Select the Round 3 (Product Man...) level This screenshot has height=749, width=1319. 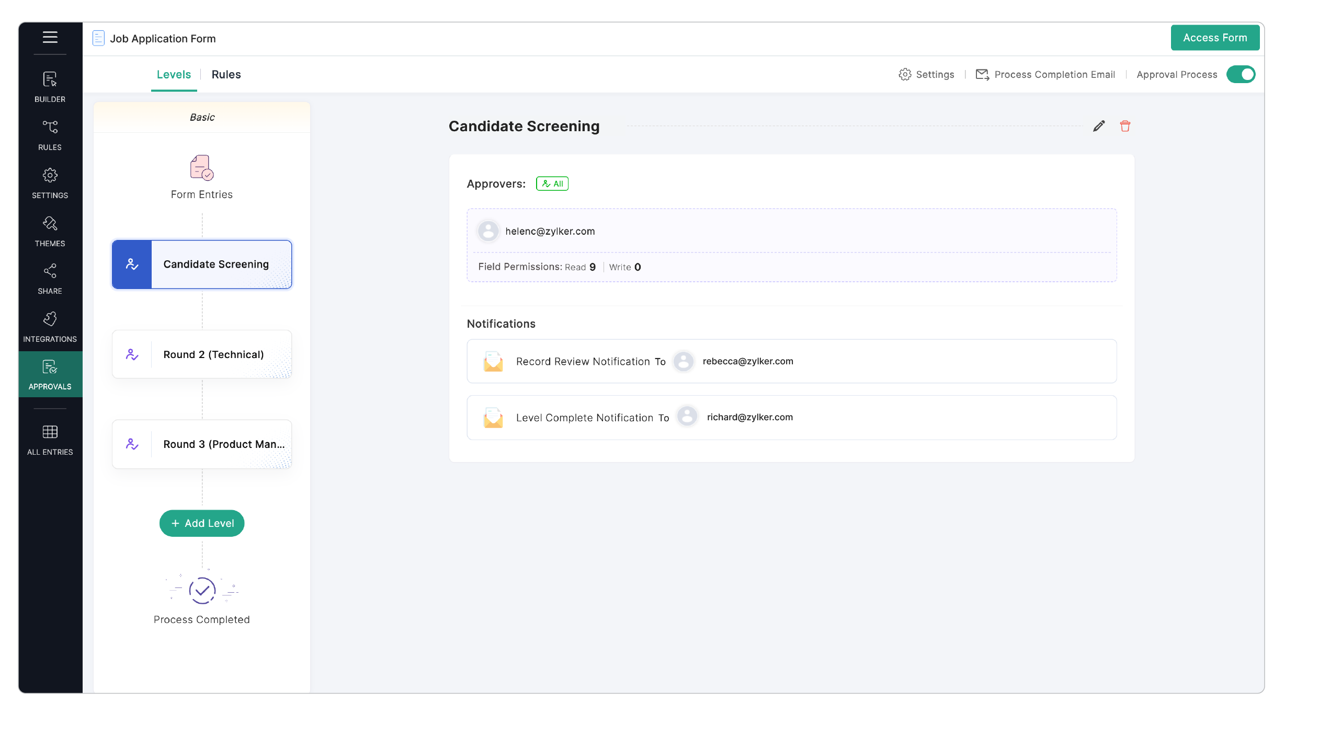pyautogui.click(x=202, y=444)
